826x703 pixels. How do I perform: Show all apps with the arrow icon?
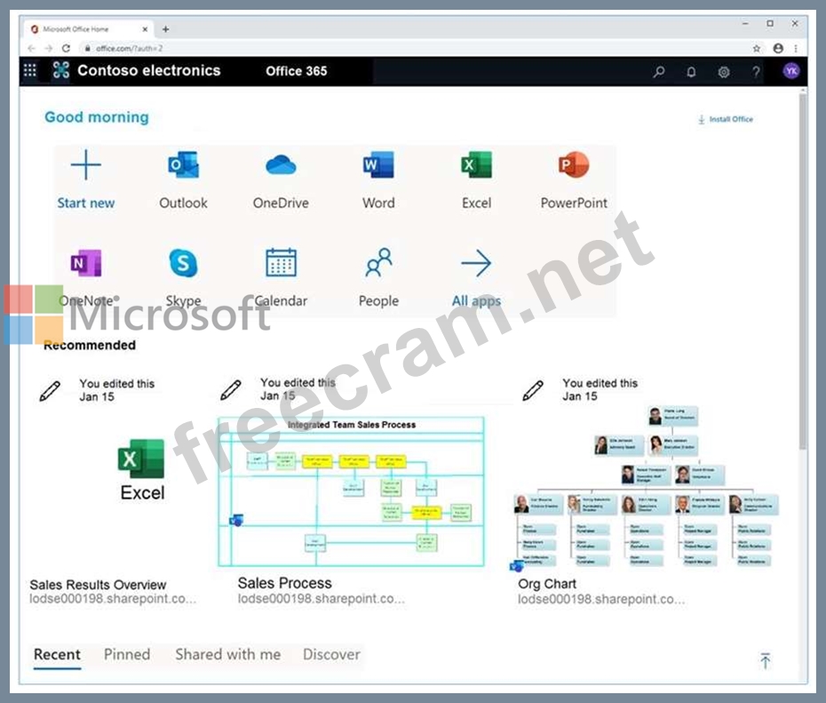tap(476, 263)
